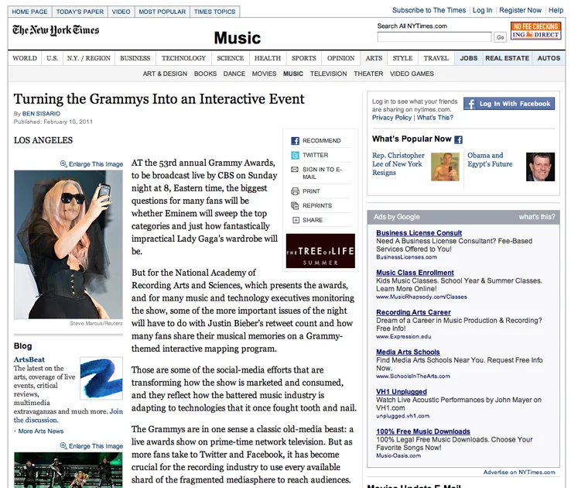571x488 pixels.
Task: Click the SIGN IN TO E-MAIL text link
Action: tap(322, 173)
